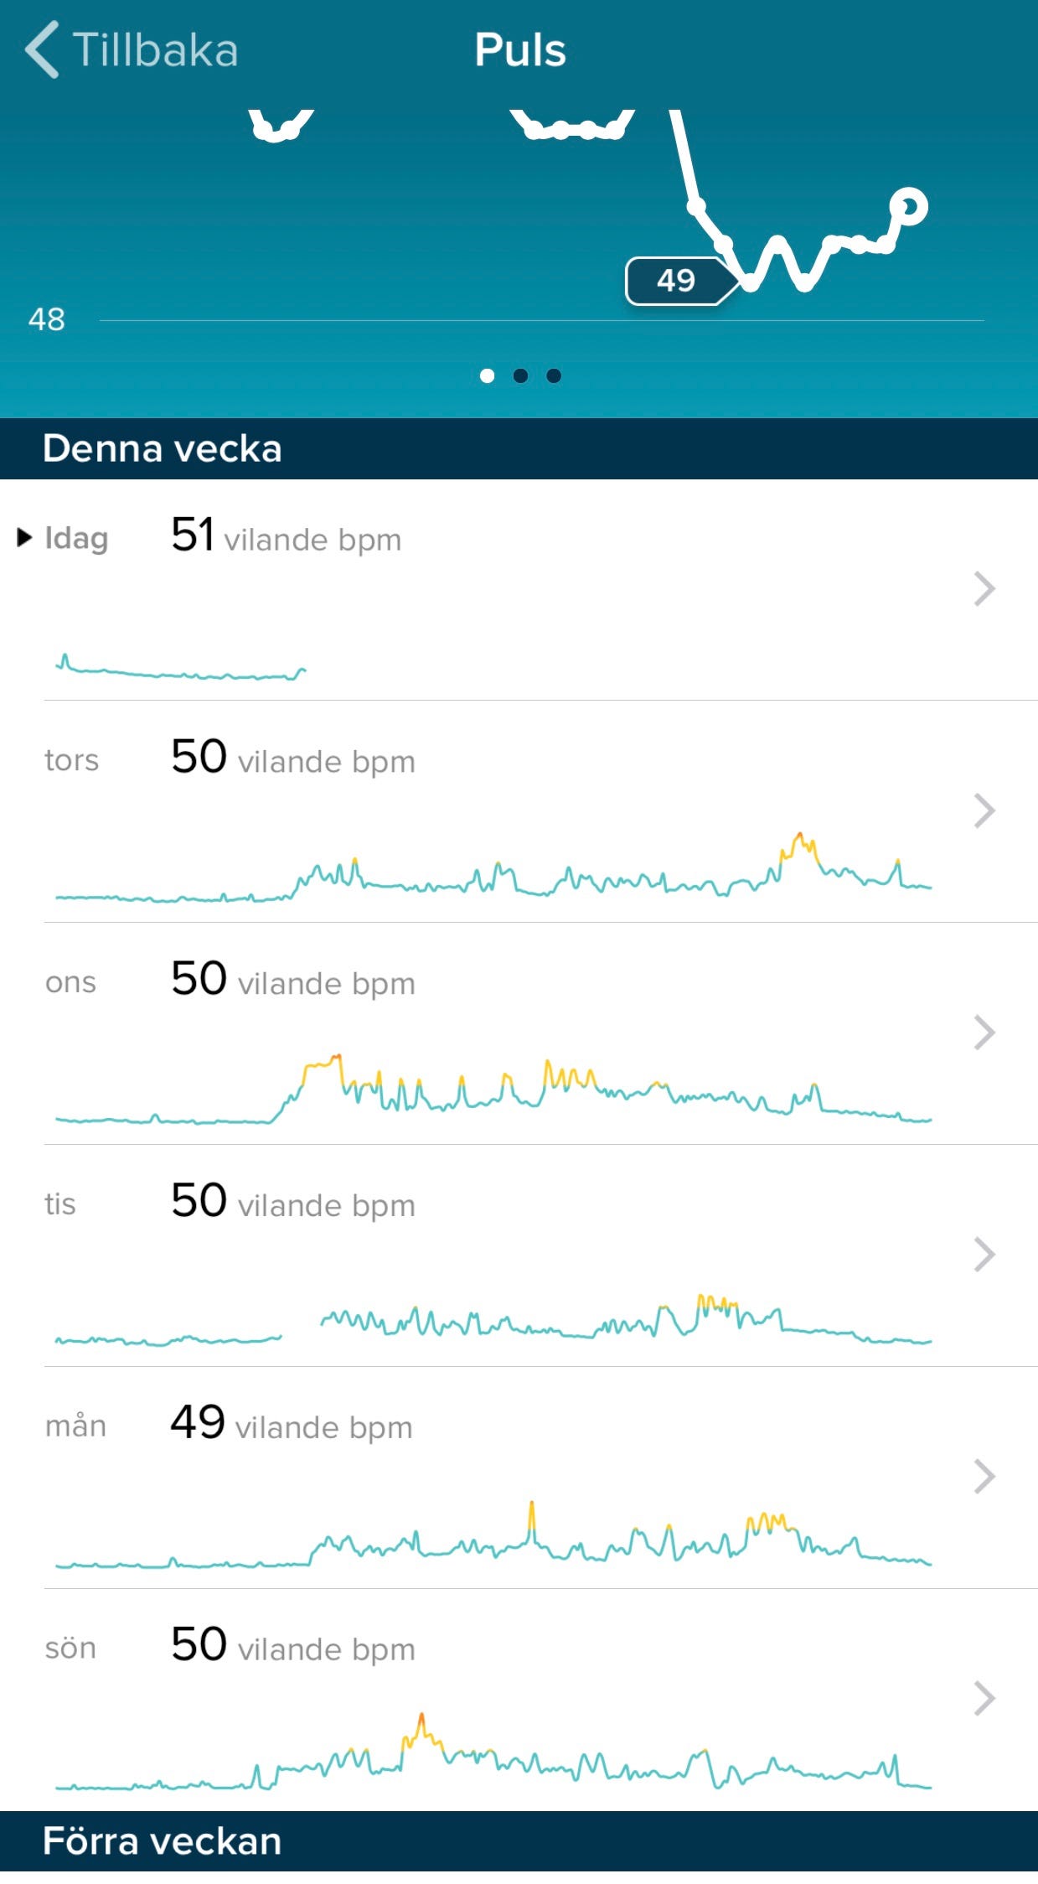The width and height of the screenshot is (1038, 1884).
Task: Tap the sön heart rate graph
Action: [493, 1756]
